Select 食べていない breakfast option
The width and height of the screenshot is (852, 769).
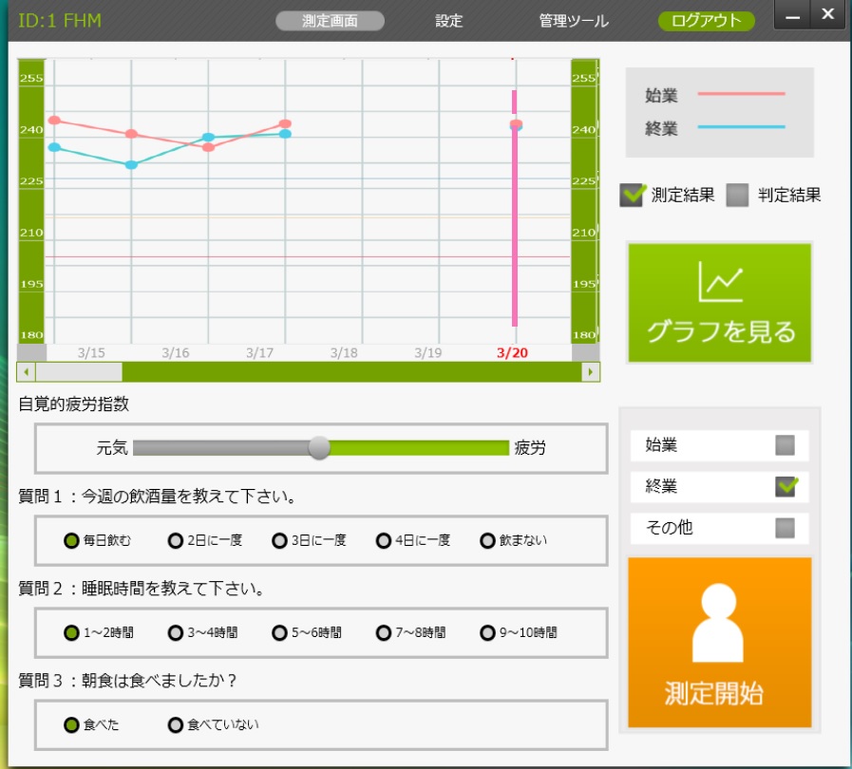(x=175, y=725)
